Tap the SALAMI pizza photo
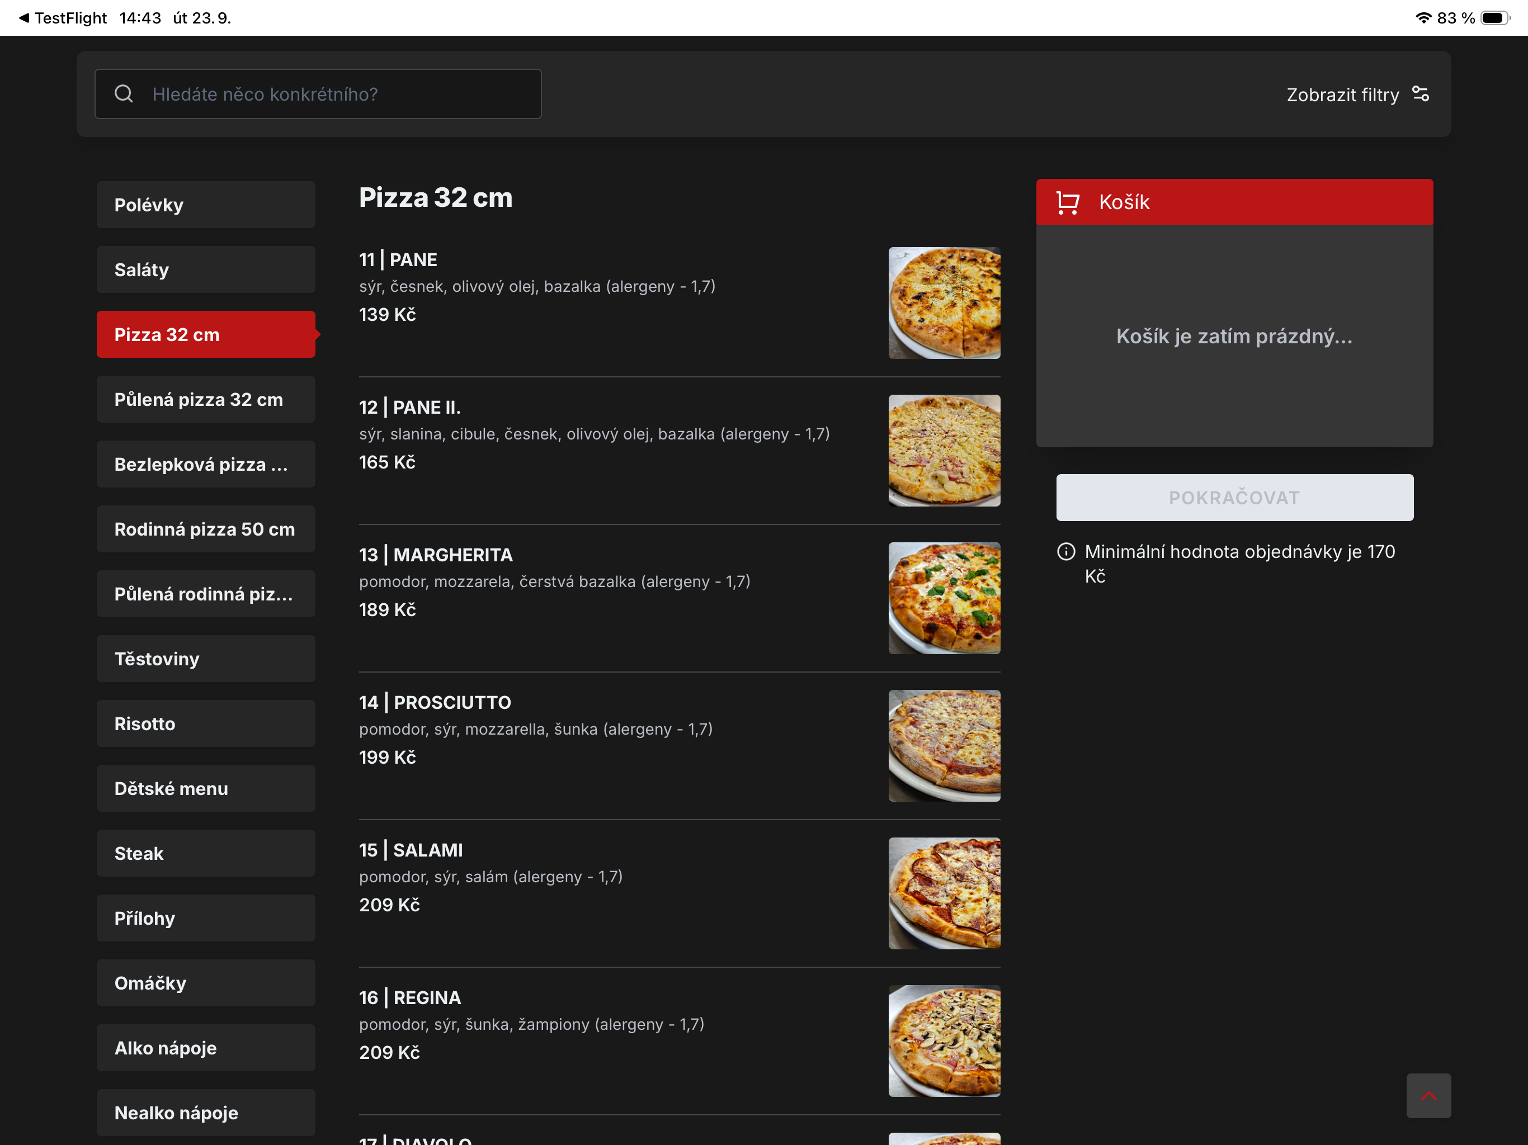 coord(944,895)
